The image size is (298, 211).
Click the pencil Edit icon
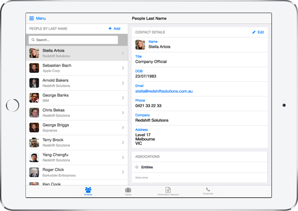254,32
